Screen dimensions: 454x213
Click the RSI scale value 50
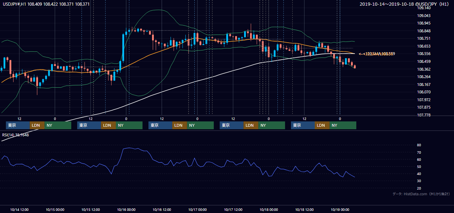[419, 166]
